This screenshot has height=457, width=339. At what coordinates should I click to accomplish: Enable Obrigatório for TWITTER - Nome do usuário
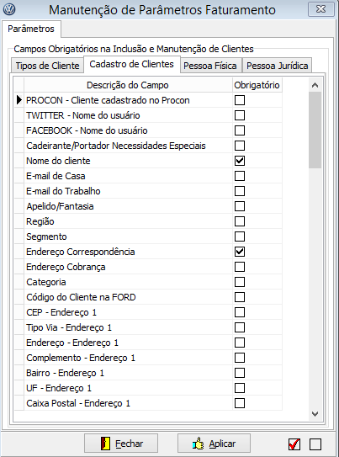pyautogui.click(x=240, y=115)
